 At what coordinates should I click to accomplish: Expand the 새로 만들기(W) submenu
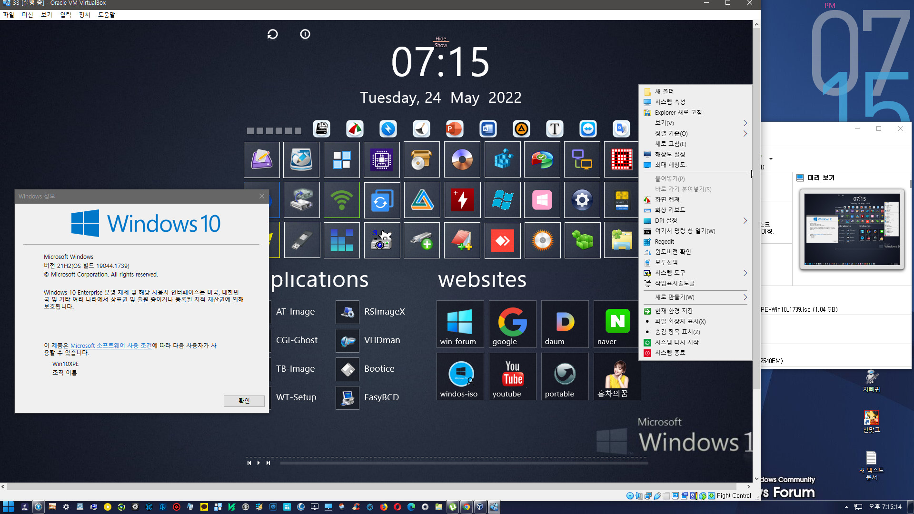[x=695, y=297]
